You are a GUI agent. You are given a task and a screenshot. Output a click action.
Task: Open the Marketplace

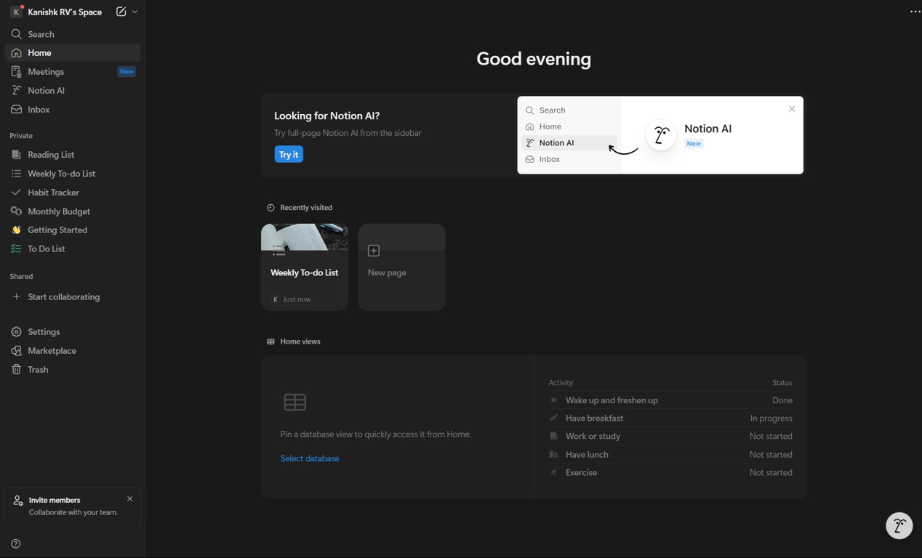point(73,351)
